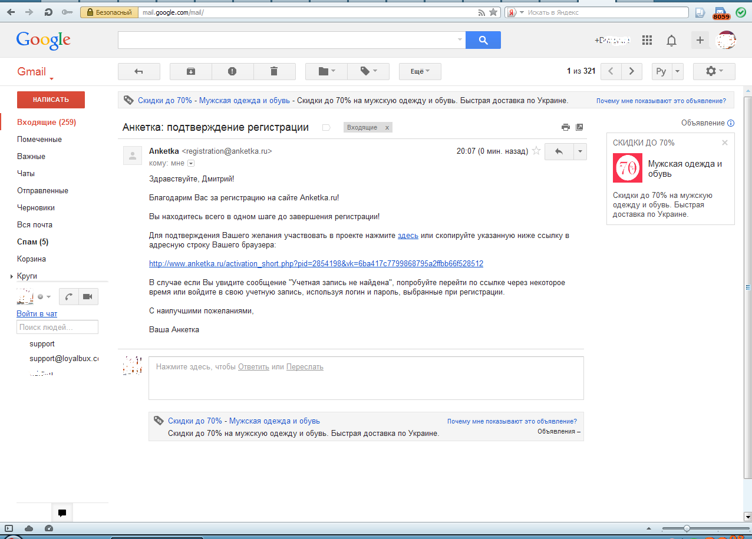
Task: Open notifications bell icon
Action: tap(671, 40)
